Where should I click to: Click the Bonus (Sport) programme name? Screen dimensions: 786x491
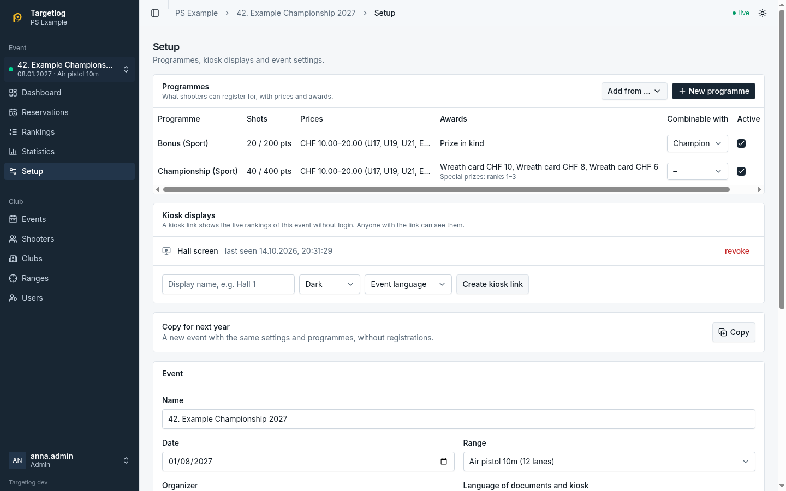[183, 143]
